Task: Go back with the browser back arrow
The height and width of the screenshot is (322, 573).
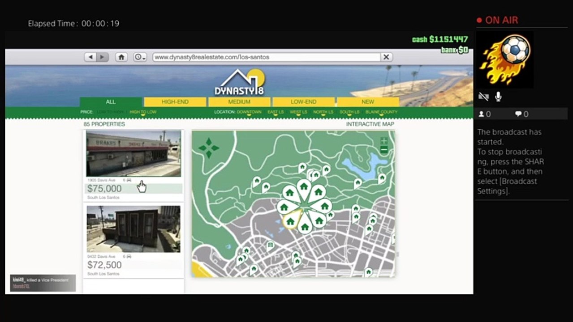Action: pos(90,57)
